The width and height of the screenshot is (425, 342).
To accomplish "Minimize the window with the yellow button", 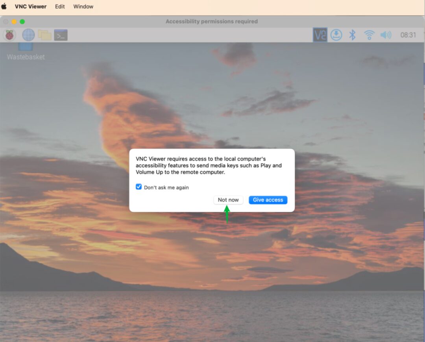I will (x=14, y=21).
